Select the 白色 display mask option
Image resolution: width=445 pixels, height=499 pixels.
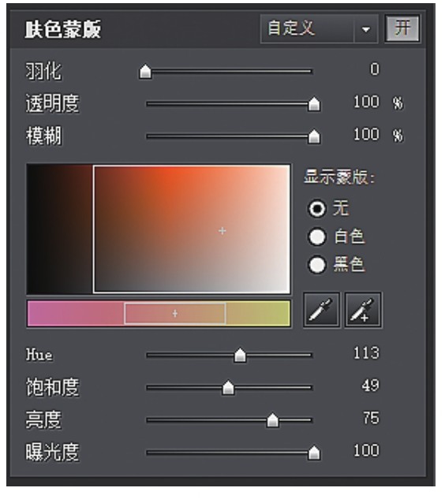[317, 236]
